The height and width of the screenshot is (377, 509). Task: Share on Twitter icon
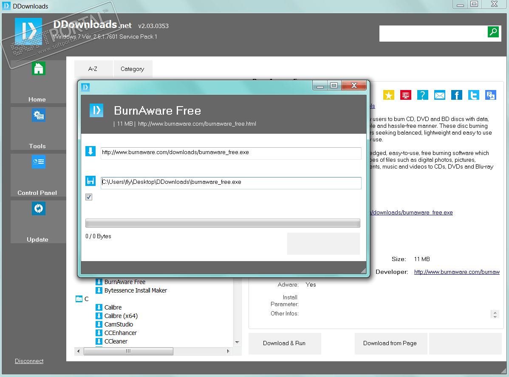point(474,95)
